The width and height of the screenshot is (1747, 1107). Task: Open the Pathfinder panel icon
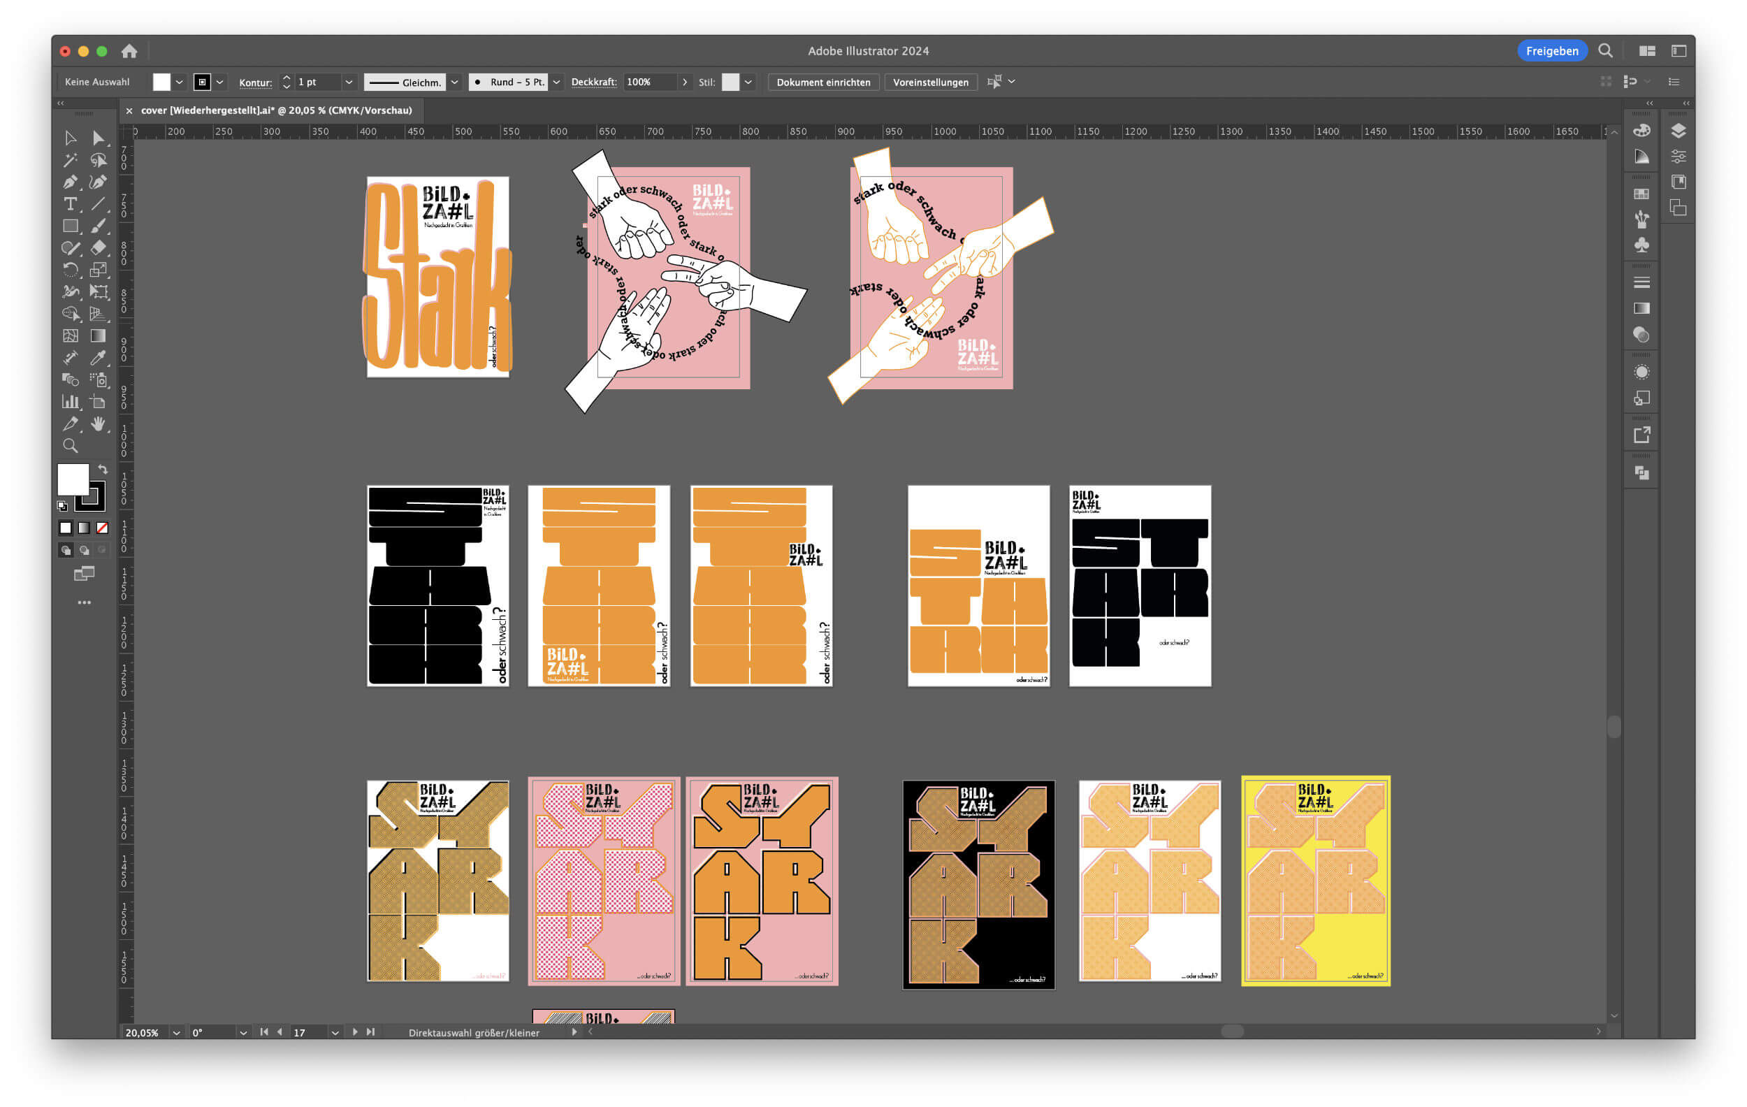tap(1641, 473)
